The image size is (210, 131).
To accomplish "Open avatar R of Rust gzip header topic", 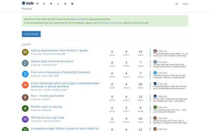I will click(25, 97).
